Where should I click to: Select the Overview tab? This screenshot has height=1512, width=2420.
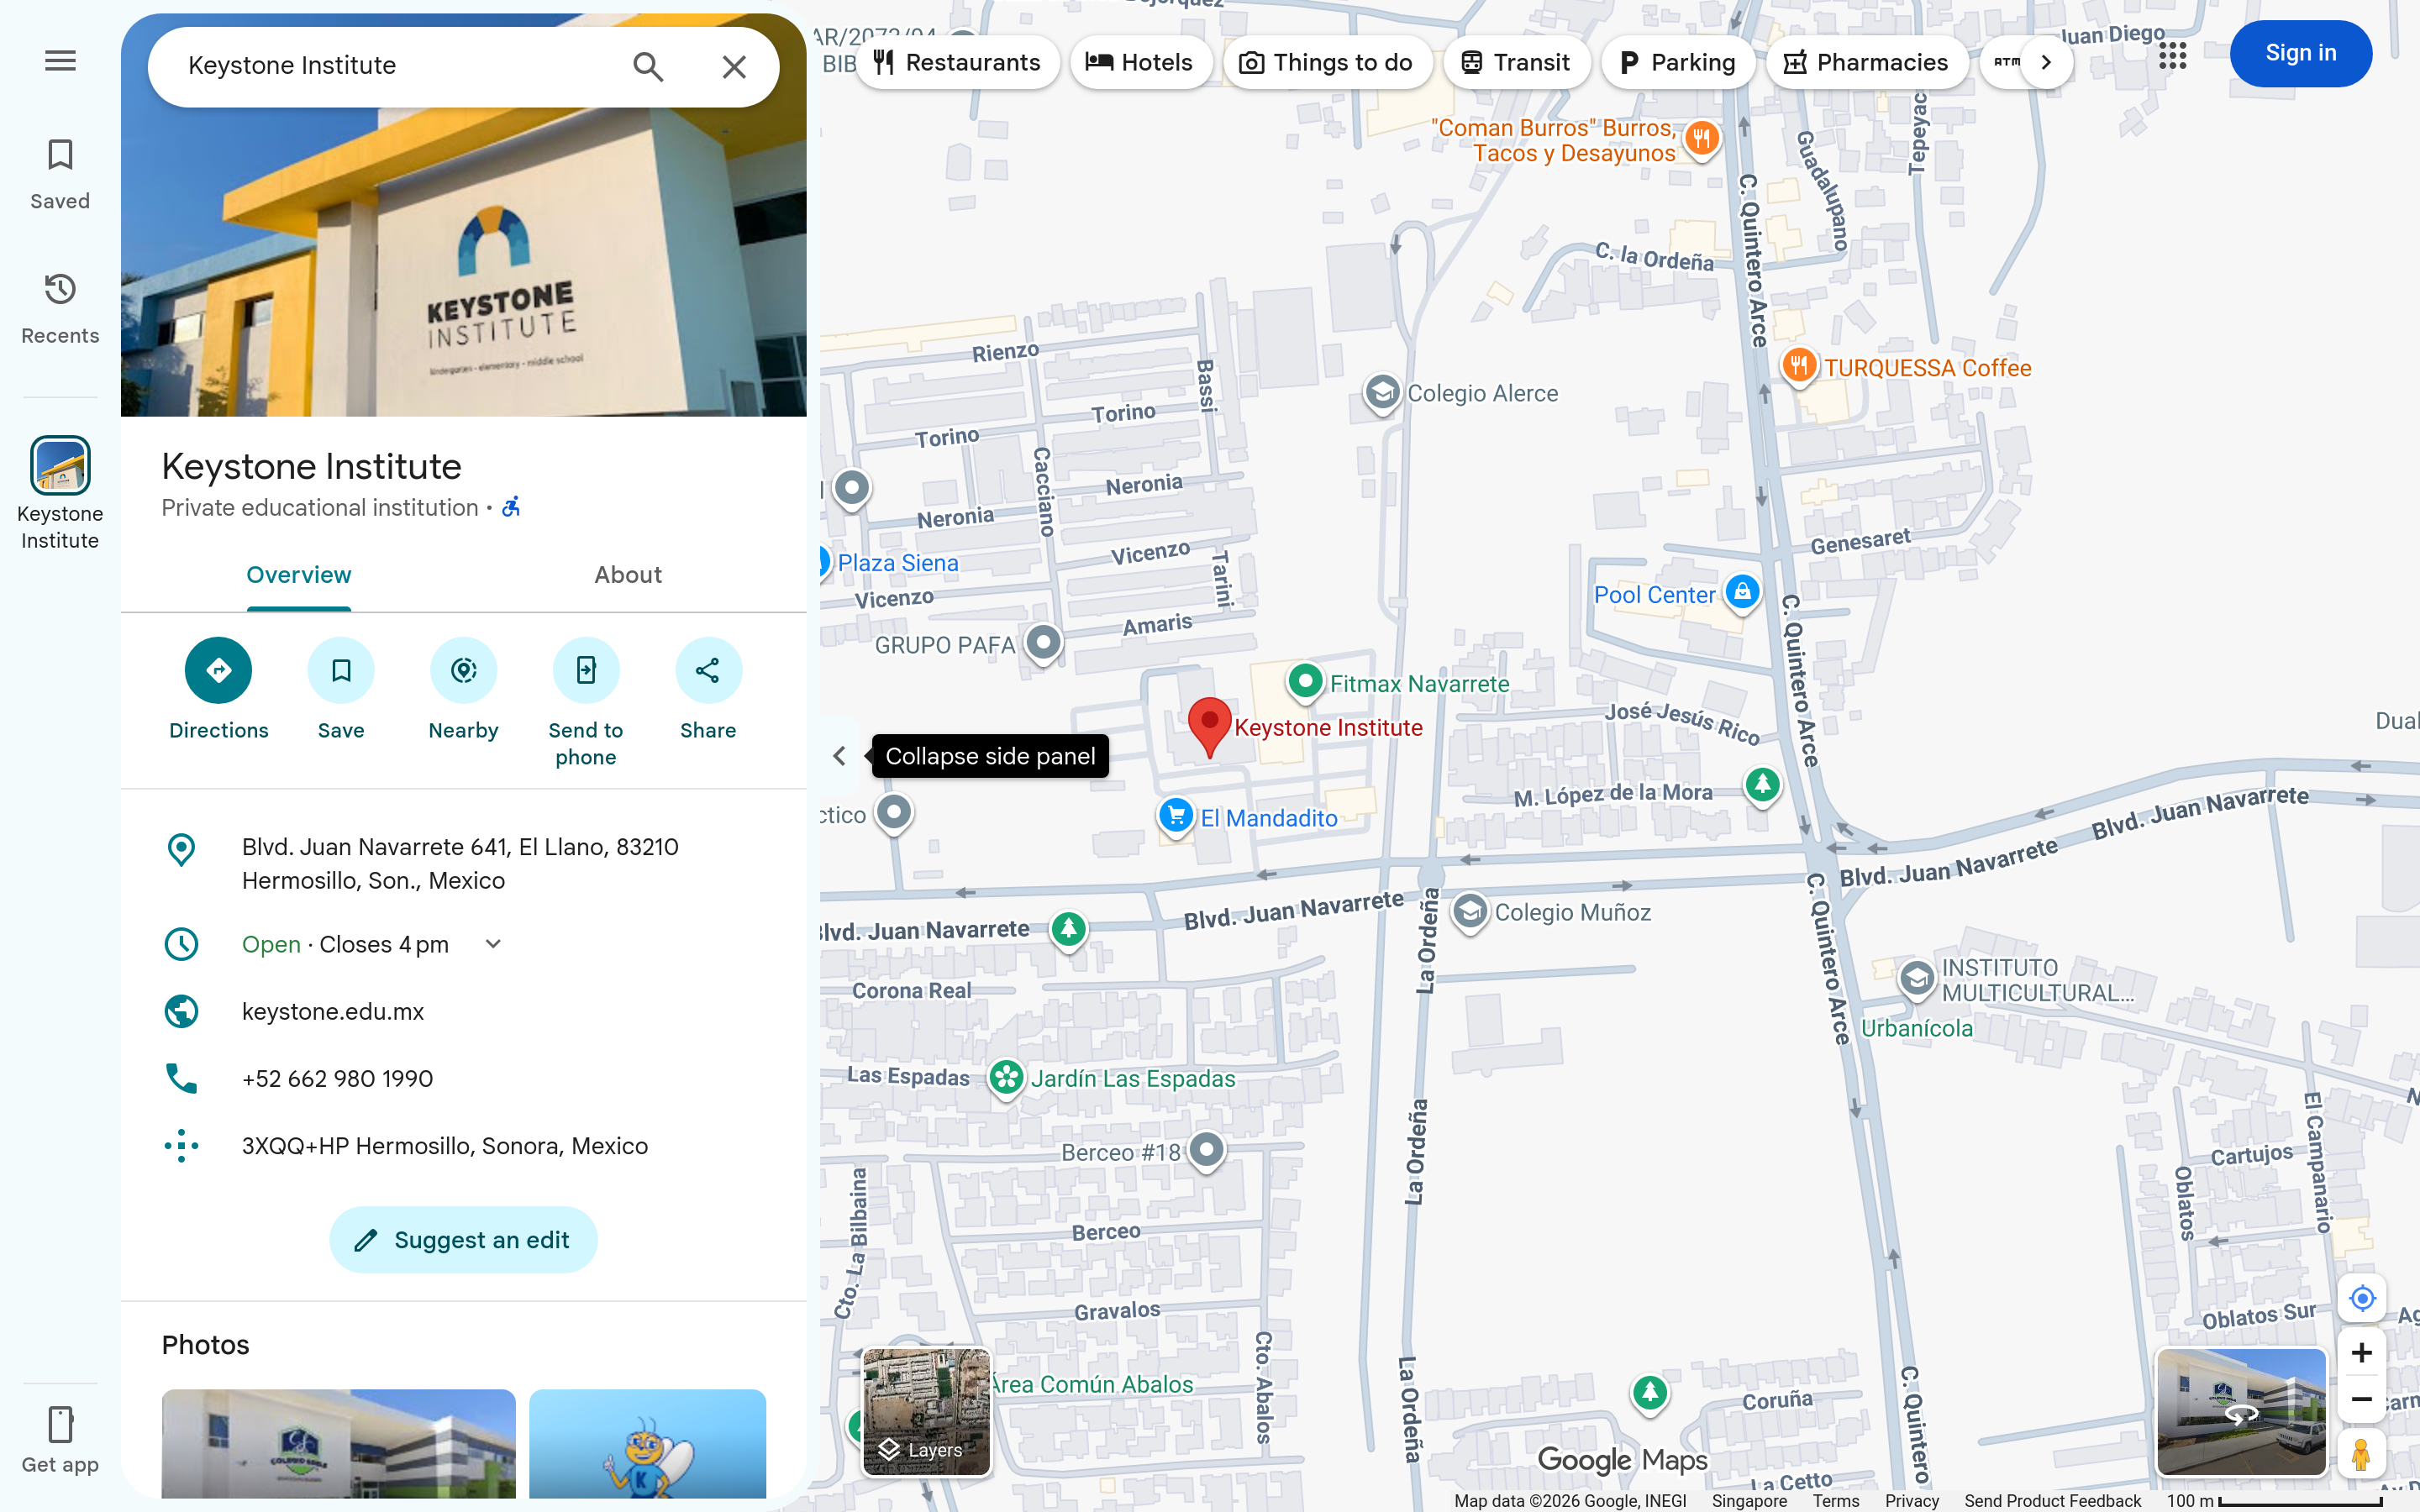[x=299, y=575]
